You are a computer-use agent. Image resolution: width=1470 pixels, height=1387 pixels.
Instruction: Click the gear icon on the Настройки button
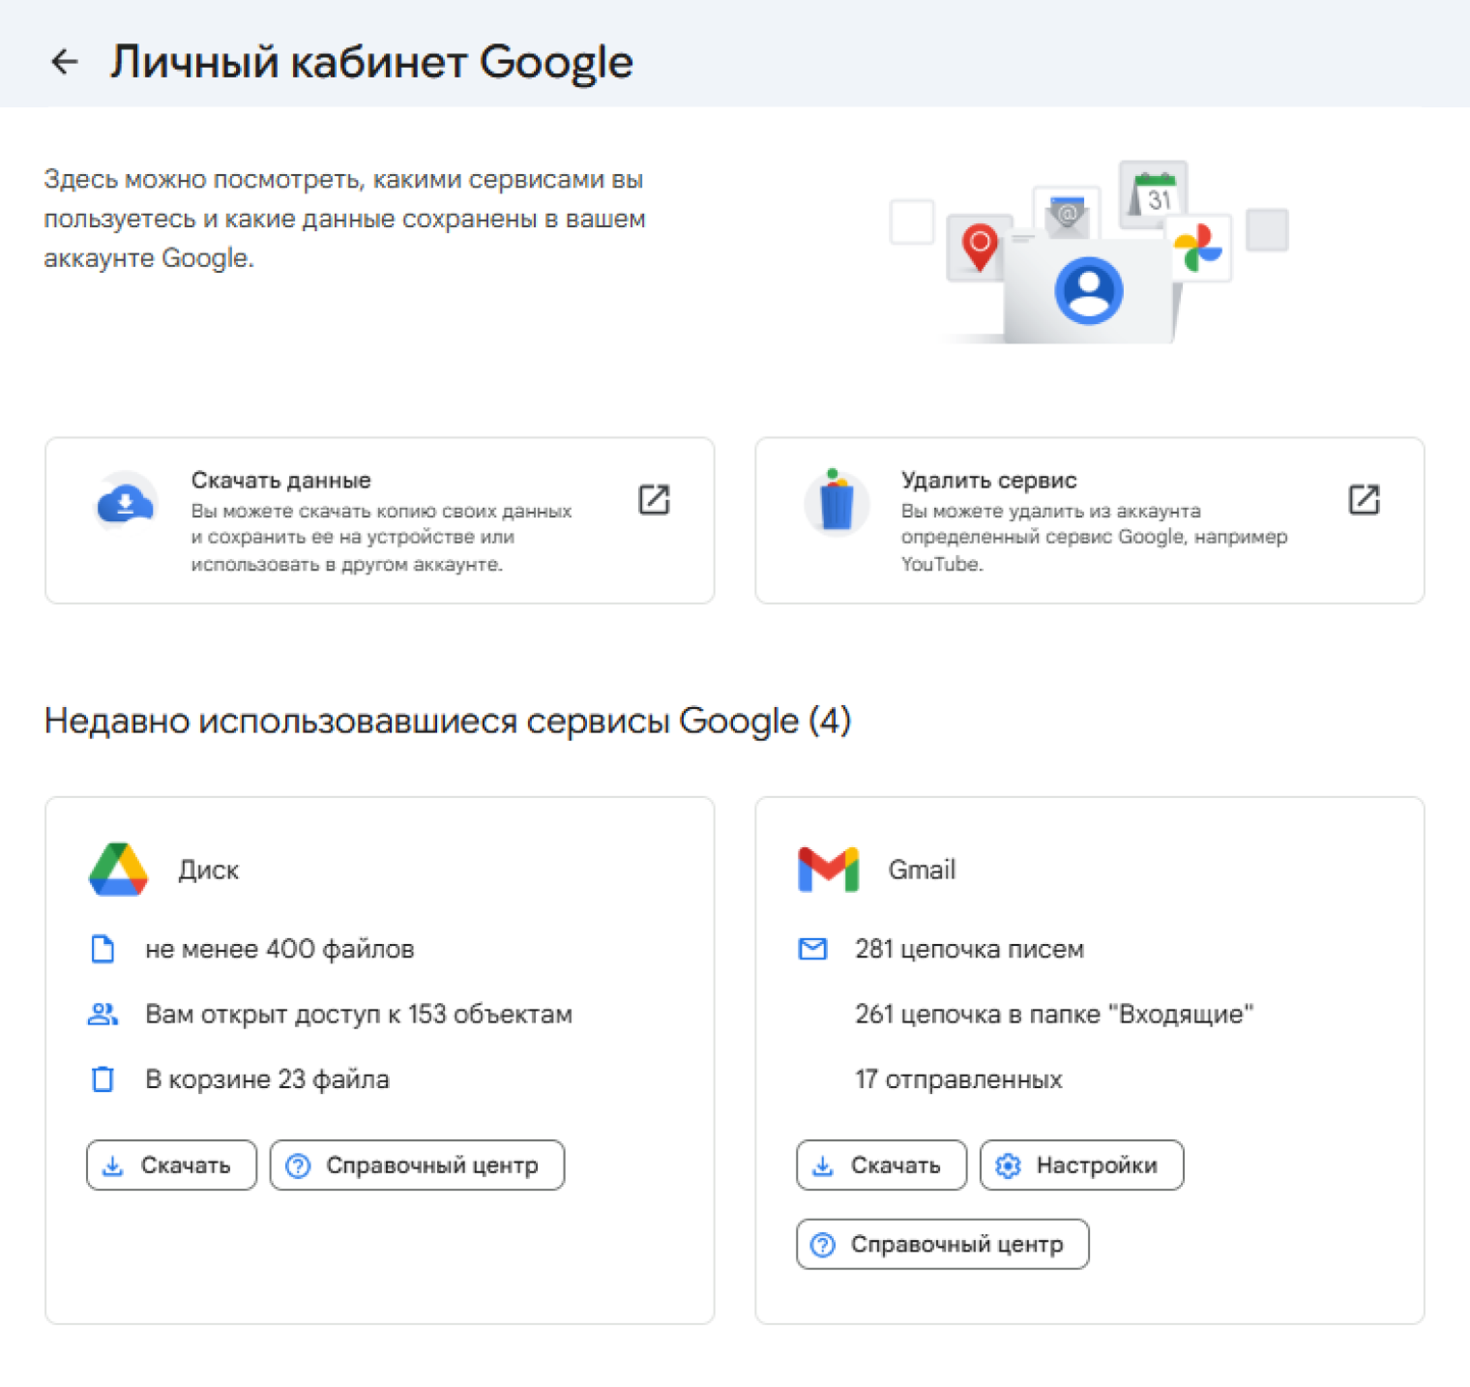[1009, 1166]
